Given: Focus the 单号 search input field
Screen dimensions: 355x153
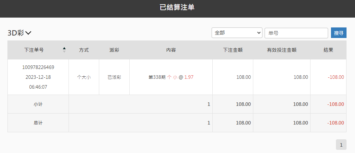Looking at the screenshot, I should click(296, 33).
